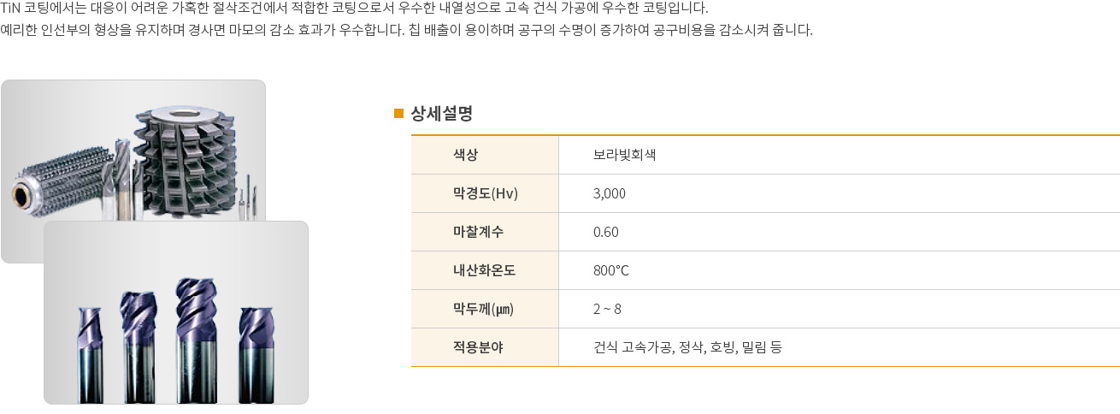The image size is (1120, 414).
Task: Click the 건식 고속가공, 정삭, 호빙, 밀링 등 text
Action: click(x=687, y=347)
